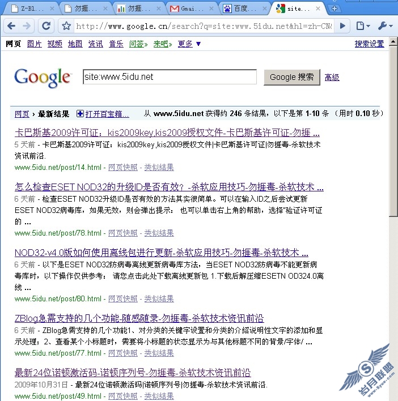Open 网页快照 for post/77.html
Screen dimensions: 398x401
[123, 353]
